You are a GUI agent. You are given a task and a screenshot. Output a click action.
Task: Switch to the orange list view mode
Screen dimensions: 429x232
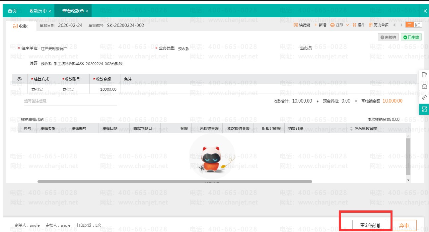click(409, 25)
